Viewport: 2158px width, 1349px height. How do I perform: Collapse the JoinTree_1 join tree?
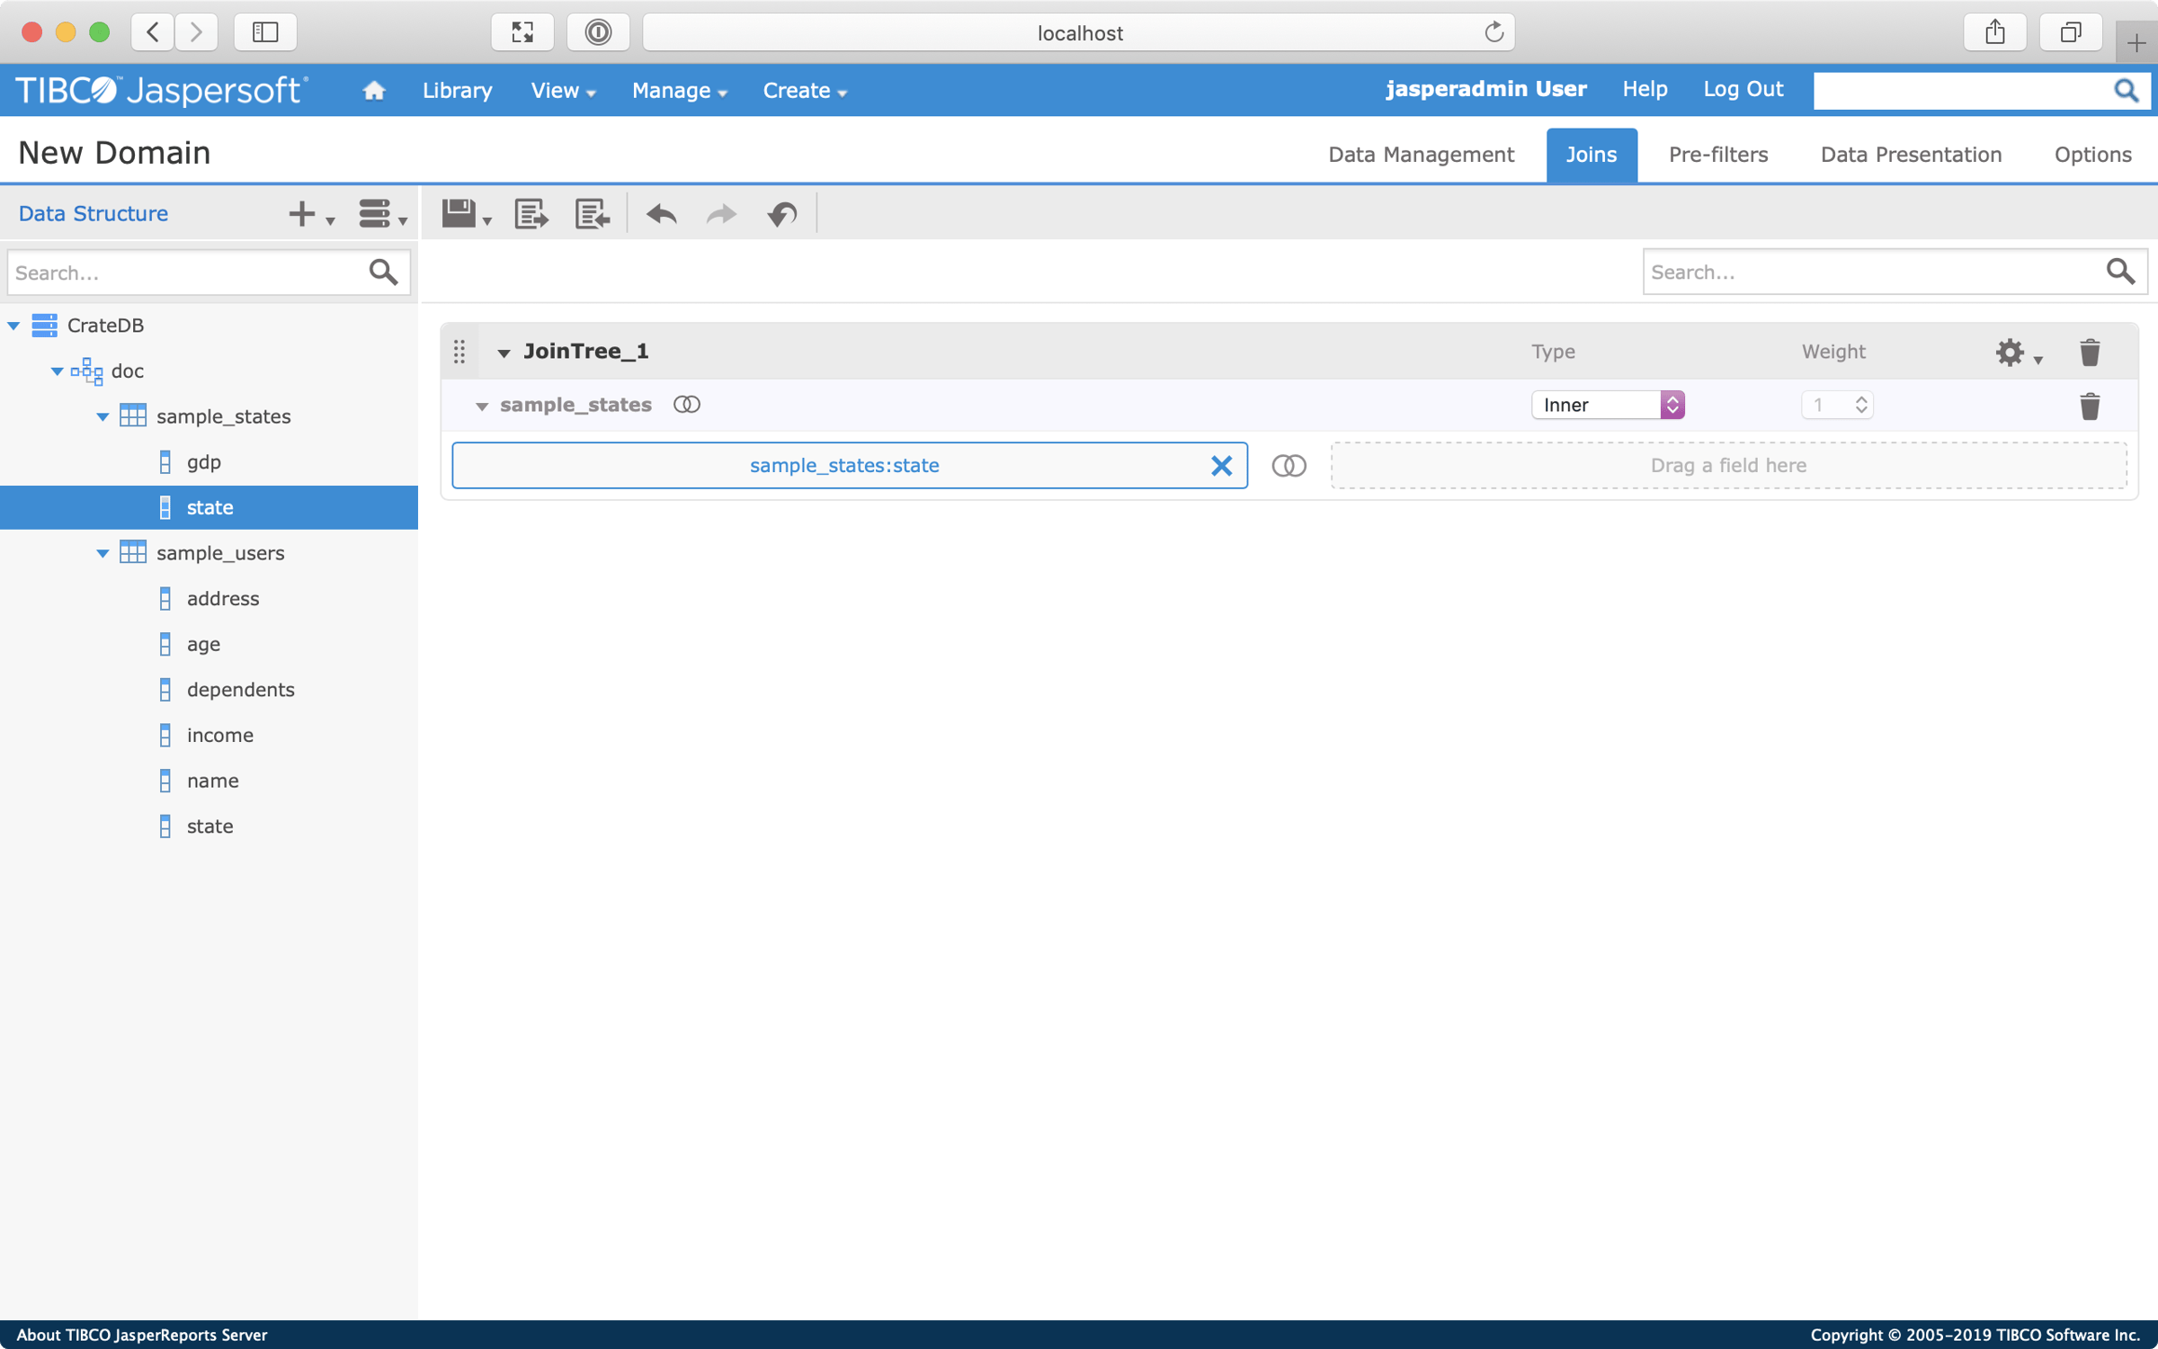[x=504, y=353]
